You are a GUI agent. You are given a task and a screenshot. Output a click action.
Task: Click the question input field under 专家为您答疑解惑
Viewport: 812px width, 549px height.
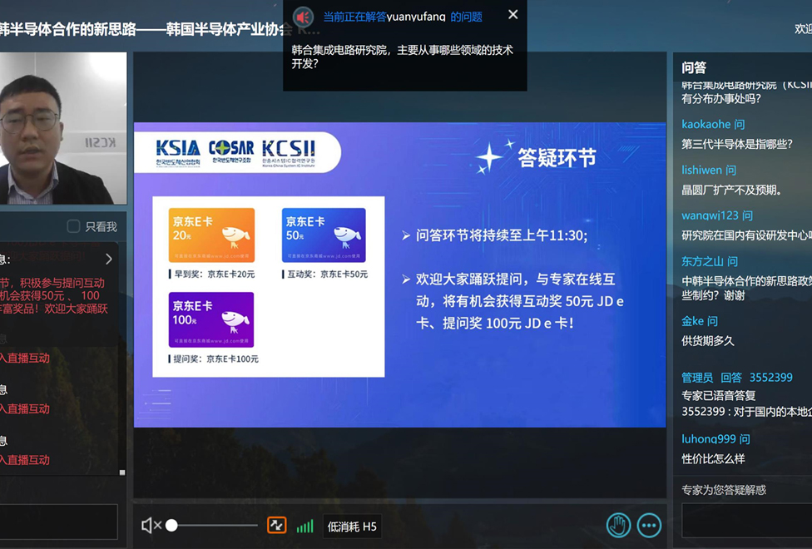[747, 521]
